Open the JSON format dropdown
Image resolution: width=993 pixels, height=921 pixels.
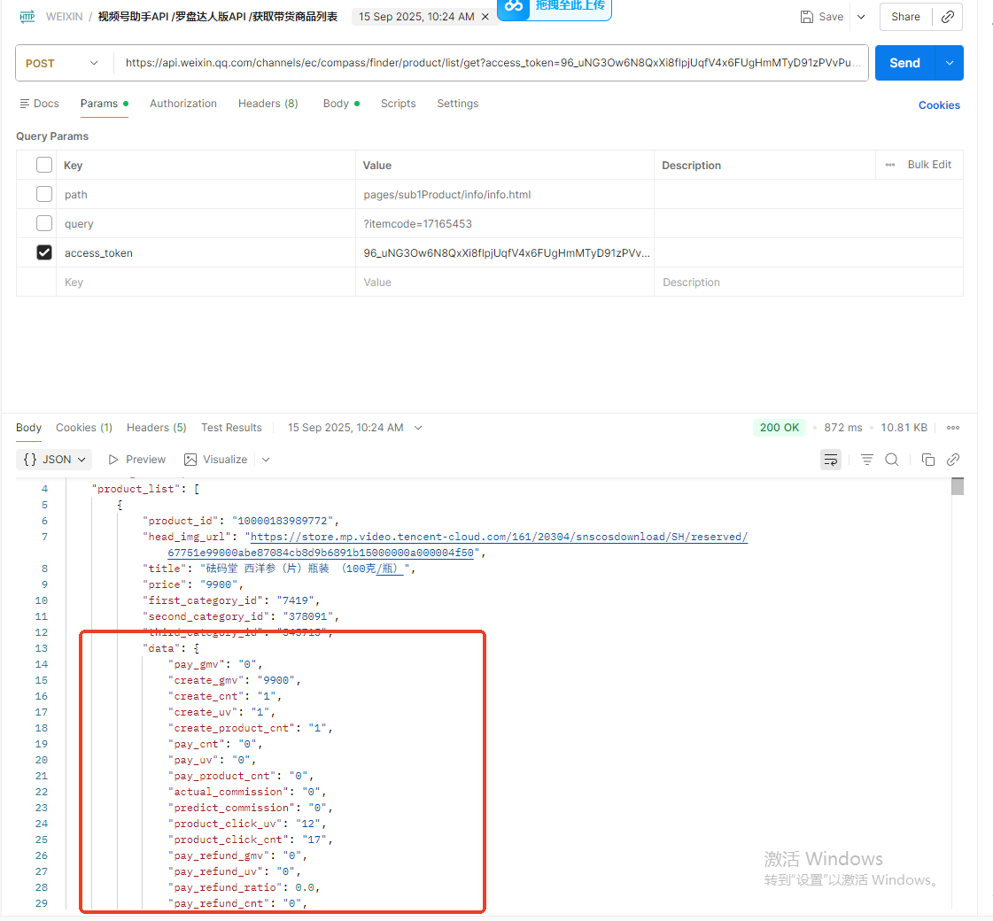coord(54,460)
